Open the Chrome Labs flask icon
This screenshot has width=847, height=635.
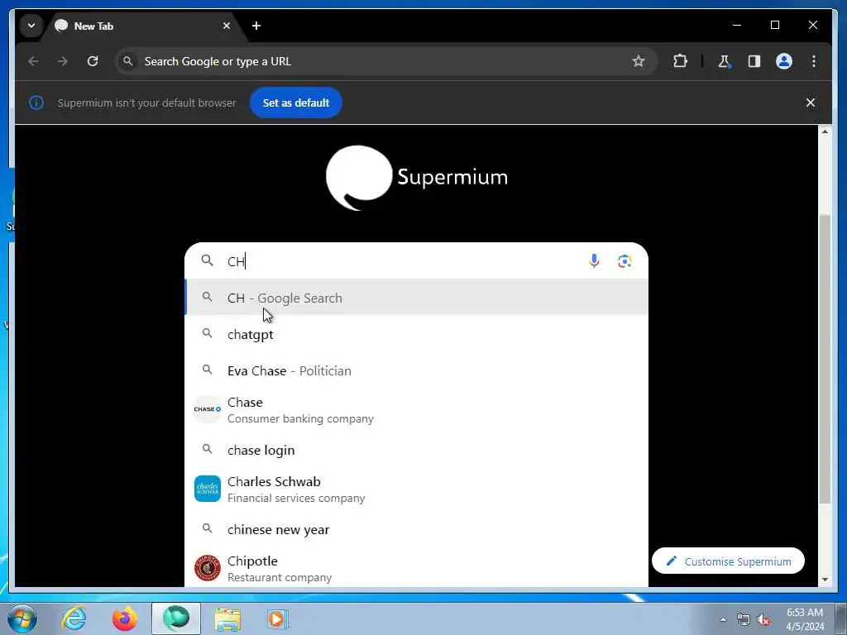pos(725,61)
